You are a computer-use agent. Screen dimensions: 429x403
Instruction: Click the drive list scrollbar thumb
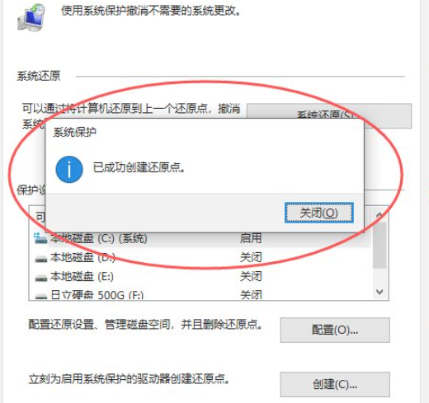(x=379, y=245)
